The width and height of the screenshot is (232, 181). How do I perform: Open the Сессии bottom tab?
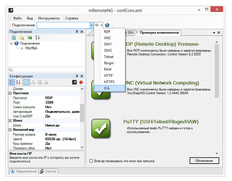coord(48,171)
